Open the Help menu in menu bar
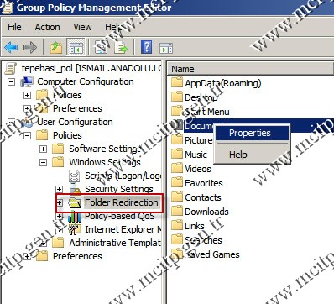This screenshot has height=304, width=334. point(114,27)
